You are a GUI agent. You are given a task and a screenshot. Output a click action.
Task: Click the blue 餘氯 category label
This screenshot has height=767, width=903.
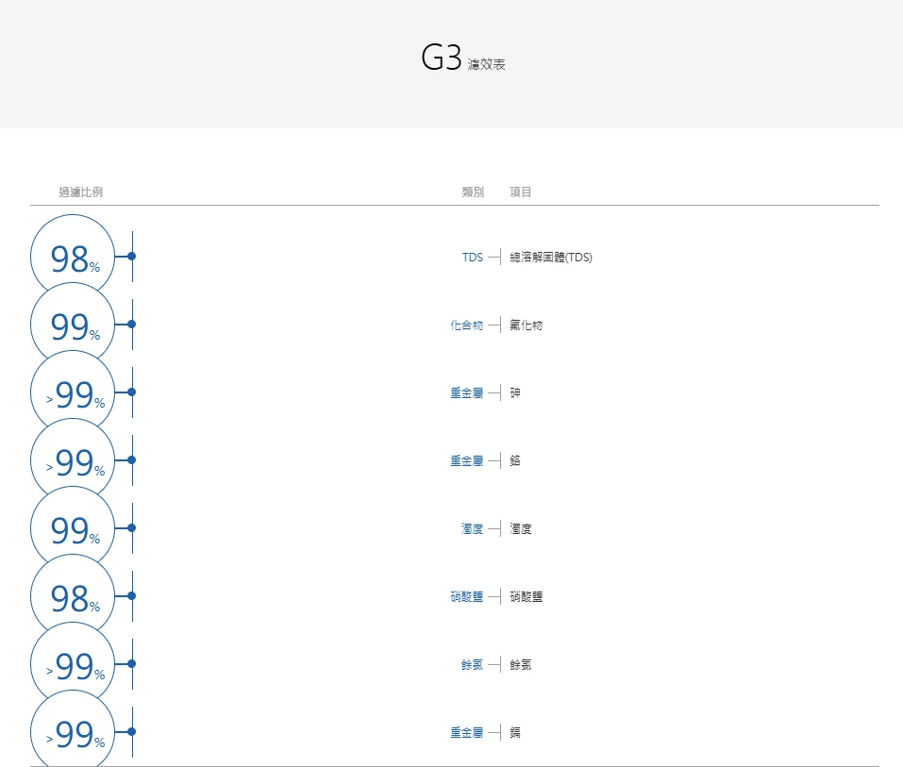click(472, 664)
